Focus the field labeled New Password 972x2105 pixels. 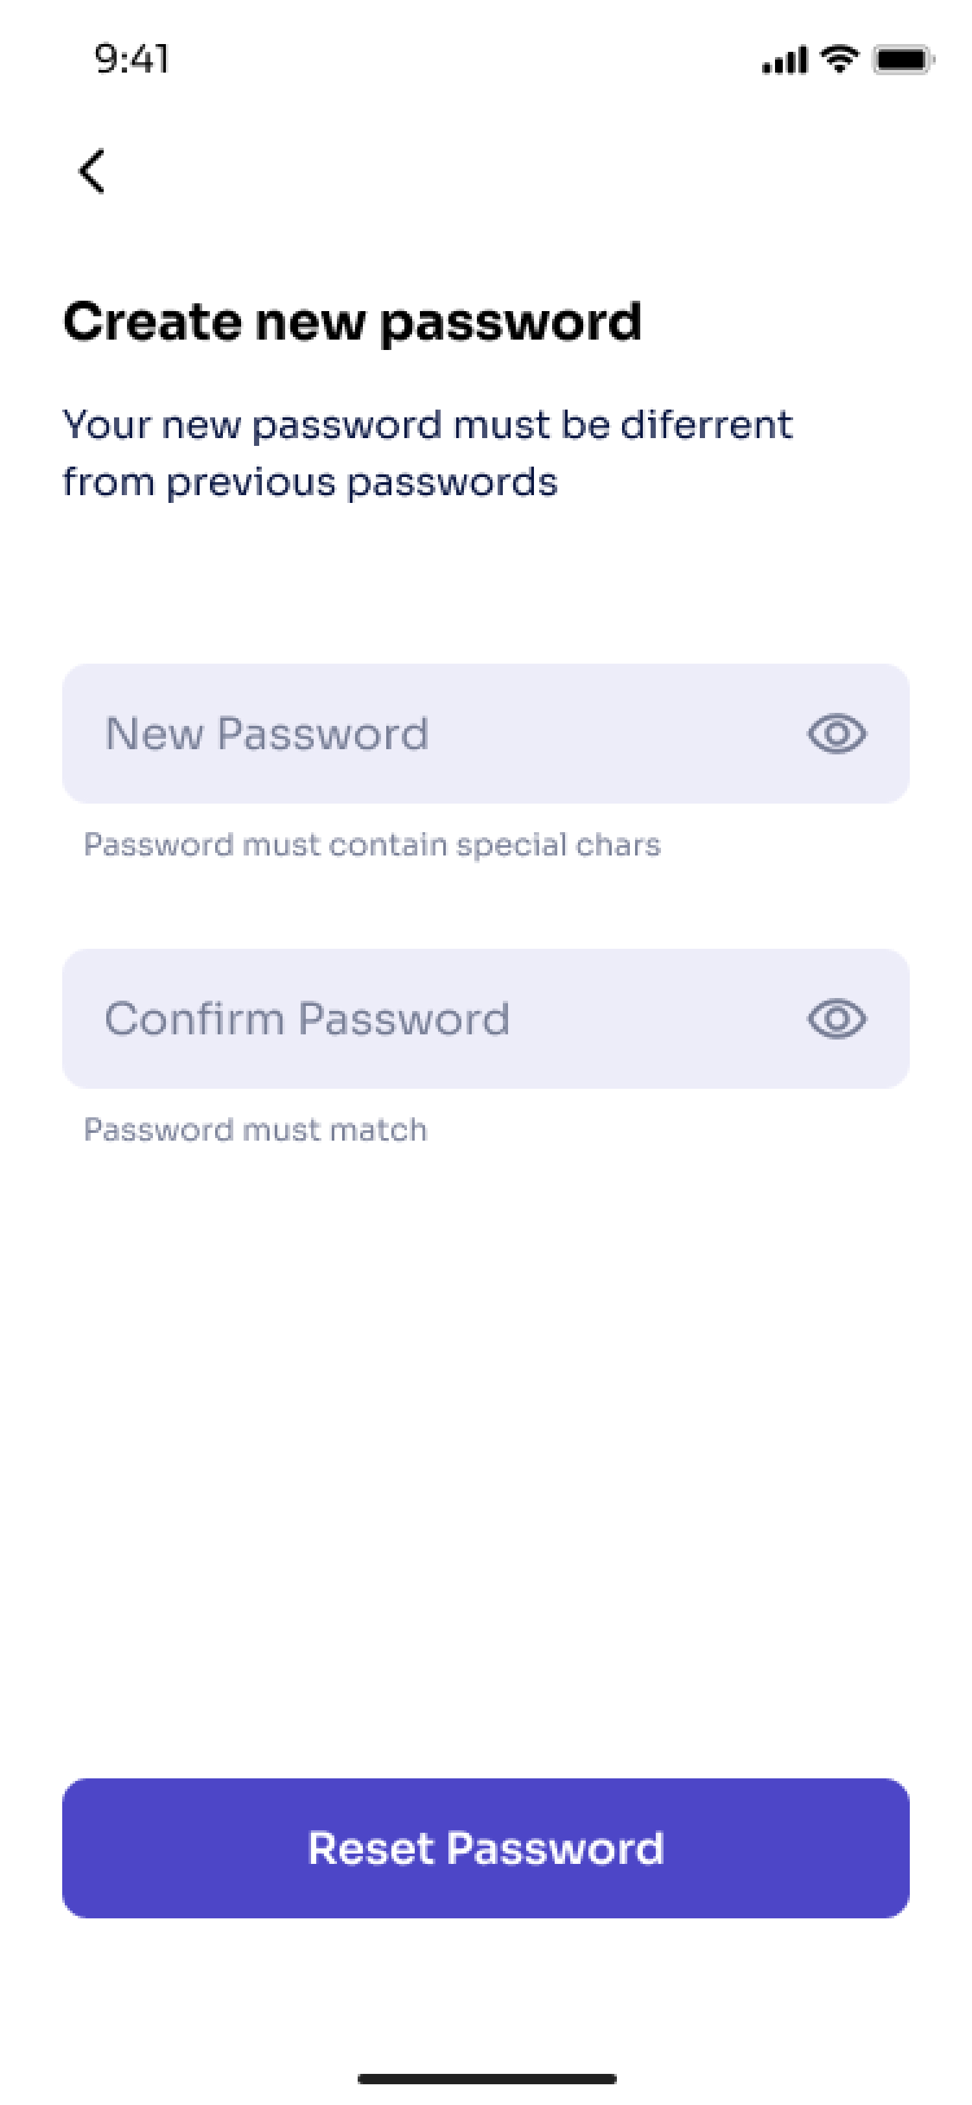486,733
